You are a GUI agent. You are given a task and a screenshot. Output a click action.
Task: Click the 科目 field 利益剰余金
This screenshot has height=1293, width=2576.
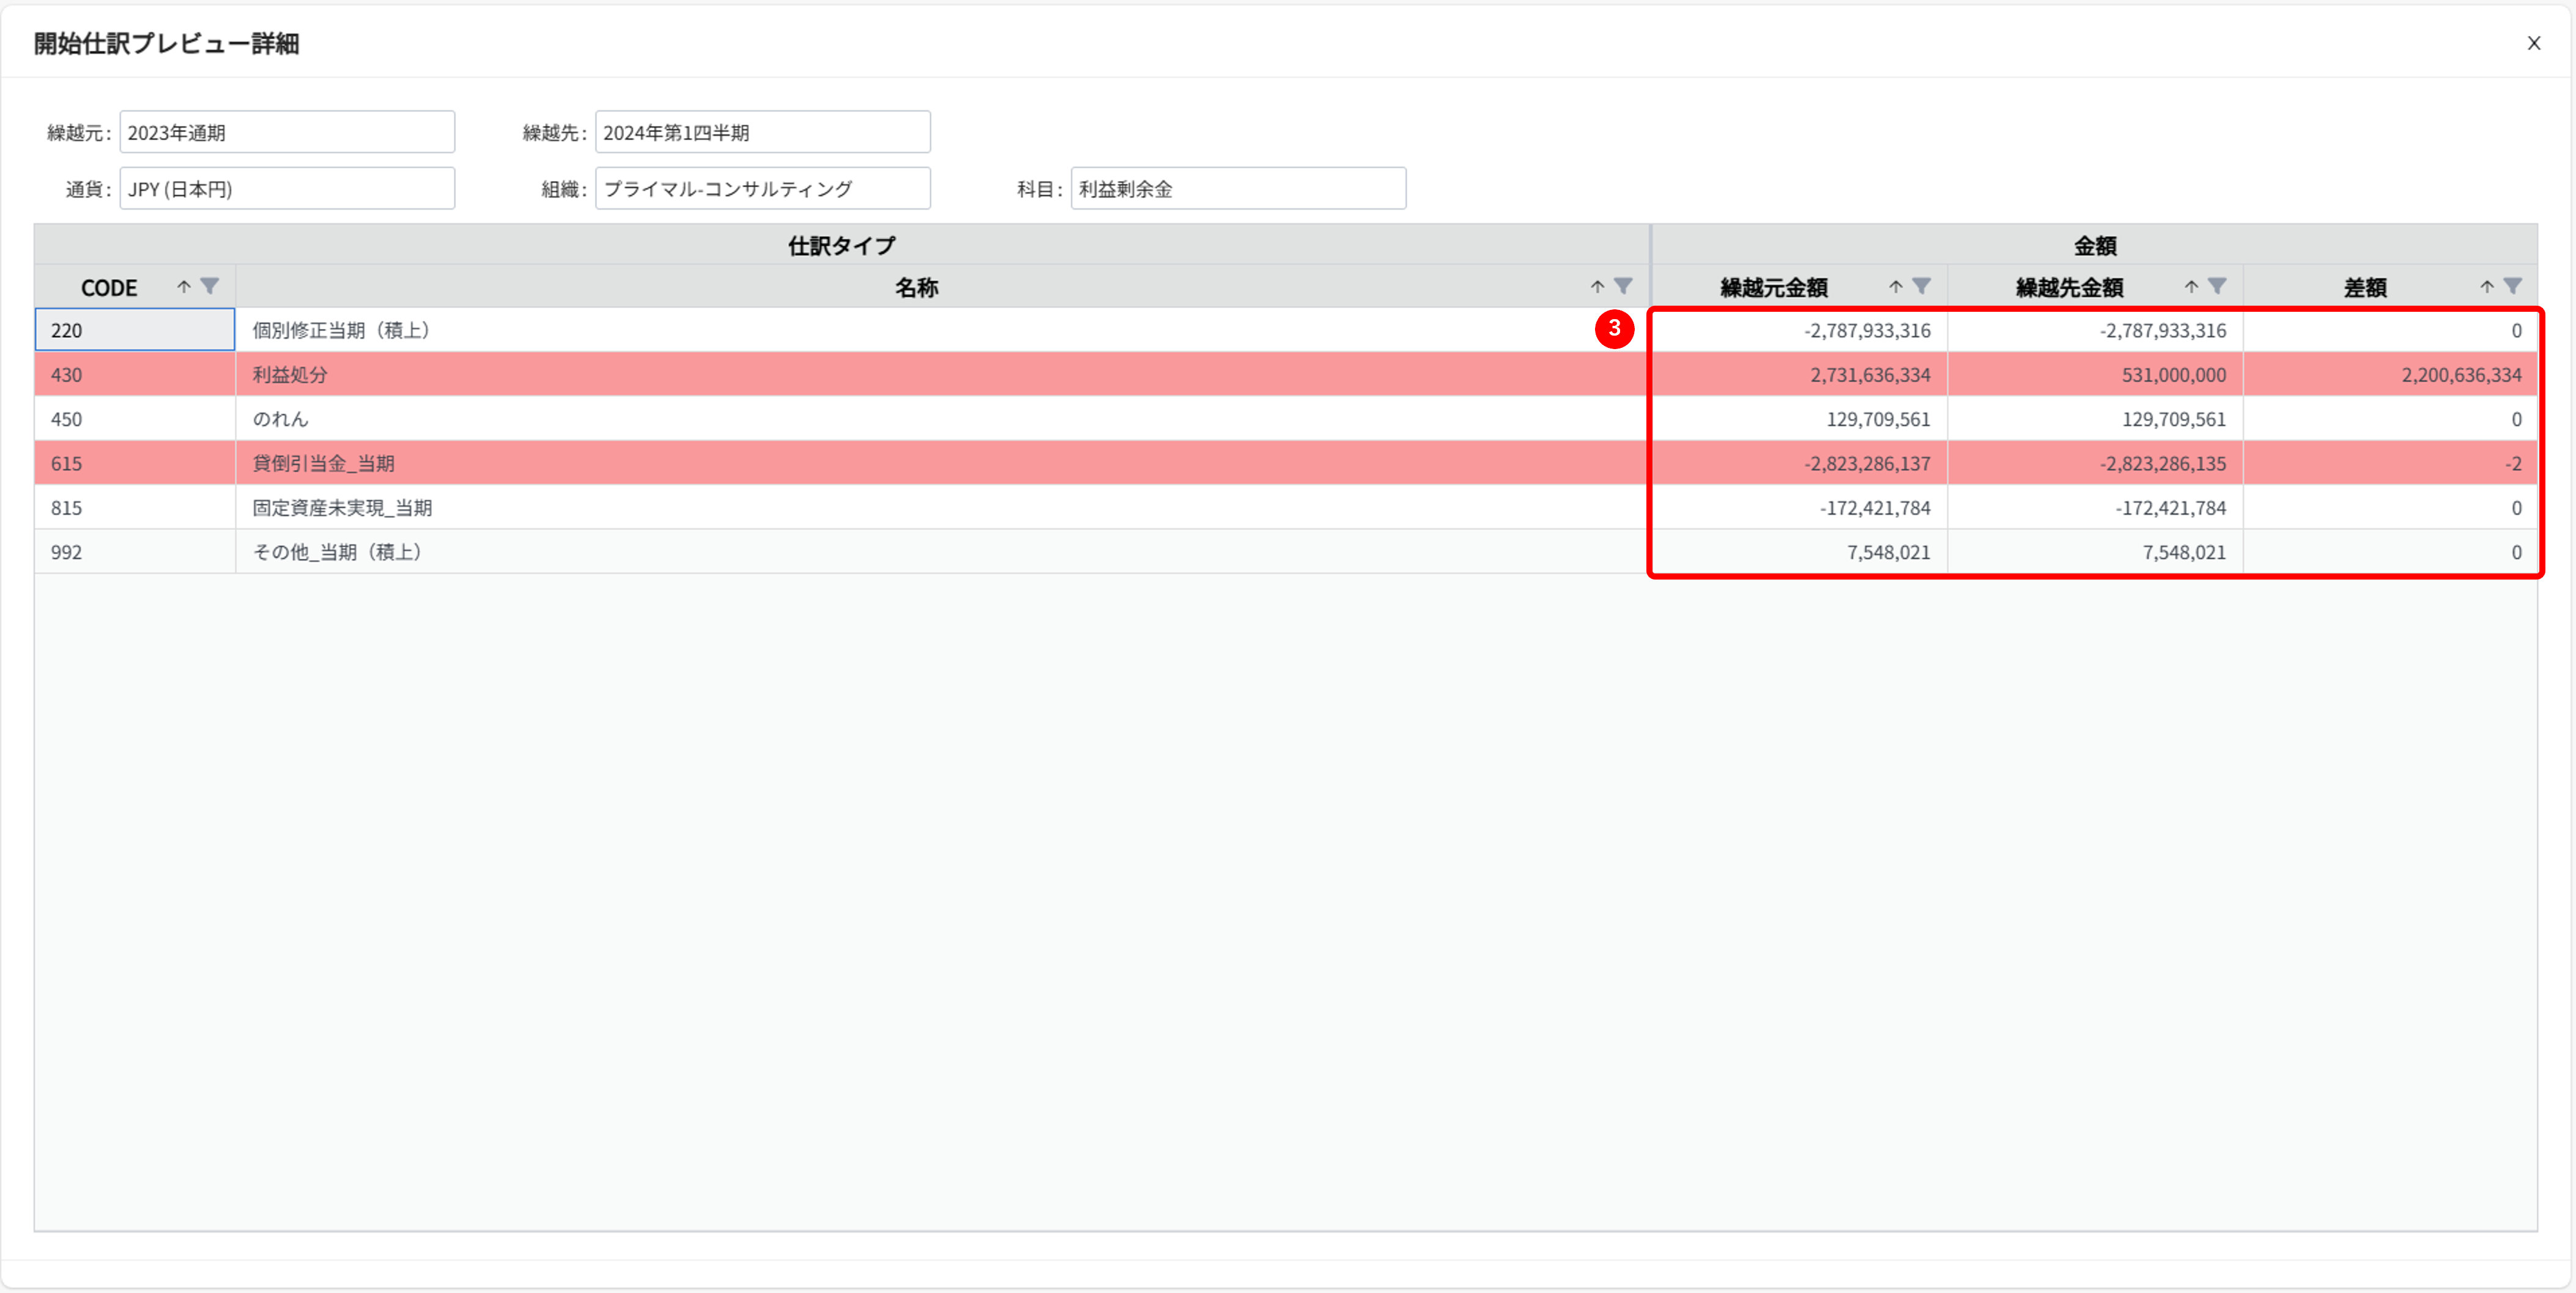coord(1238,189)
